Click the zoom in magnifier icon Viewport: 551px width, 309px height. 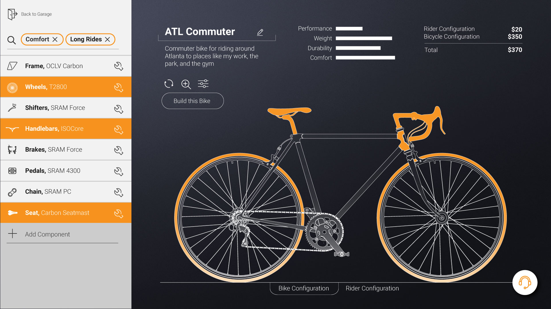[186, 84]
